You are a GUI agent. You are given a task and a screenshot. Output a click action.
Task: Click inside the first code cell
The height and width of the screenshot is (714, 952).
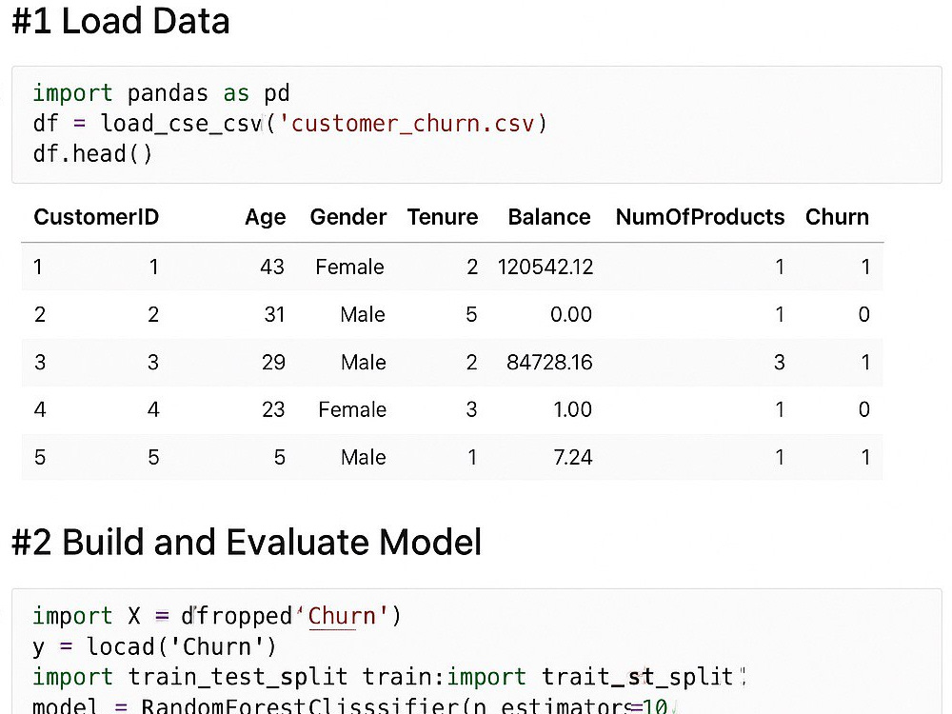[x=477, y=125]
